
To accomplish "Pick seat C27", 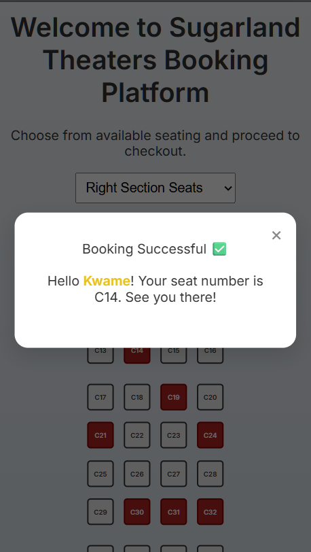I will pyautogui.click(x=173, y=474).
